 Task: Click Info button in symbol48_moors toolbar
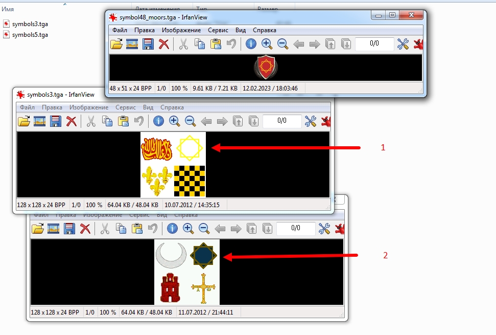[251, 43]
